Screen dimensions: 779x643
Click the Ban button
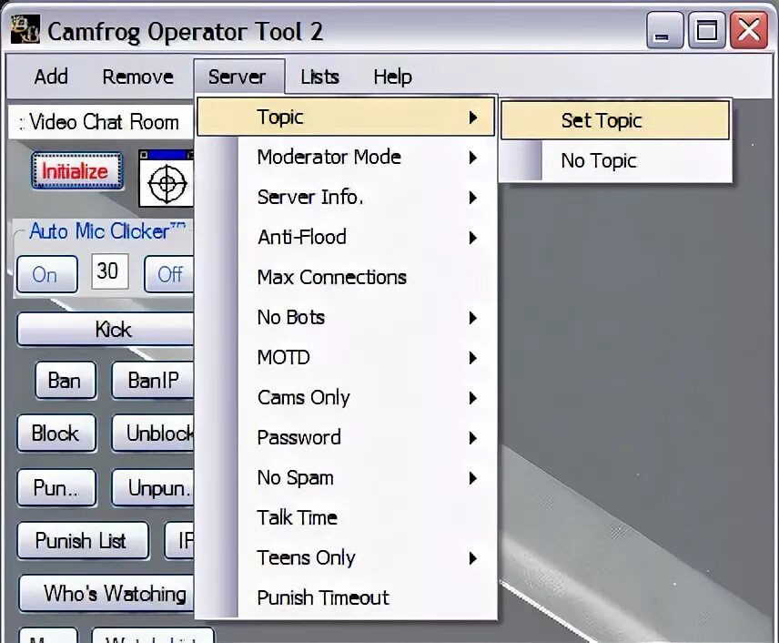tap(66, 381)
